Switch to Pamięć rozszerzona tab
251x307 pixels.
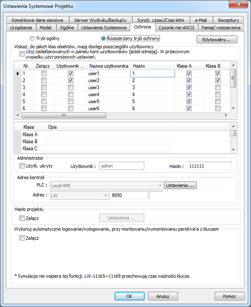(221, 28)
